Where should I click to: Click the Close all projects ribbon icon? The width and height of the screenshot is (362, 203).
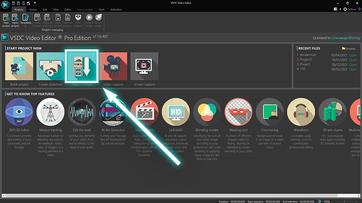[47, 18]
